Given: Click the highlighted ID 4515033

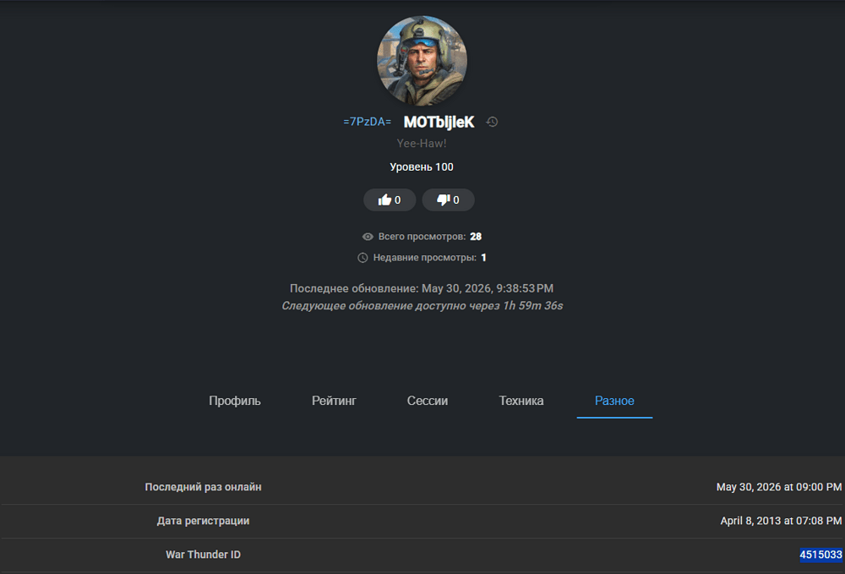Looking at the screenshot, I should (820, 555).
